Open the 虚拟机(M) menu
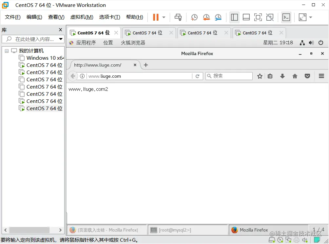 (82, 17)
